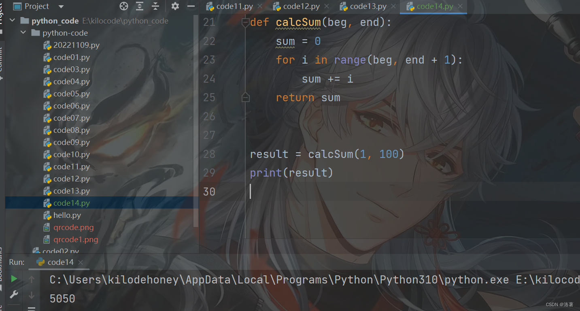The width and height of the screenshot is (580, 311).
Task: Select code14.py in project tree
Action: (x=72, y=203)
